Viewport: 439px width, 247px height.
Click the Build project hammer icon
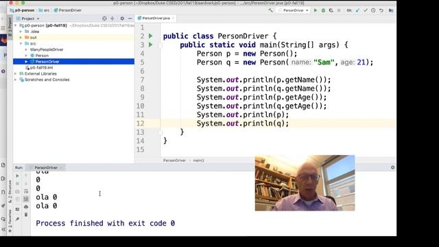(x=270, y=10)
